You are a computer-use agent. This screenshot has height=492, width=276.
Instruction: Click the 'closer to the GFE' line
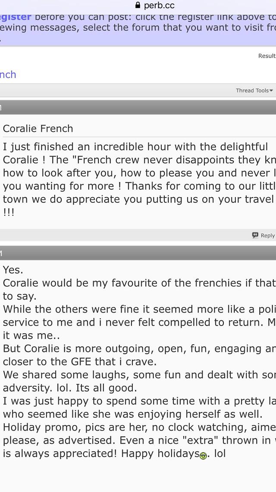coord(79,361)
